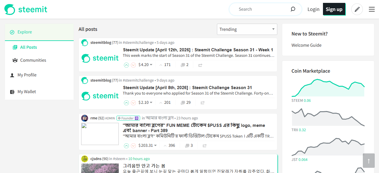Click the cjsdns author name
The width and height of the screenshot is (379, 173).
click(x=96, y=159)
